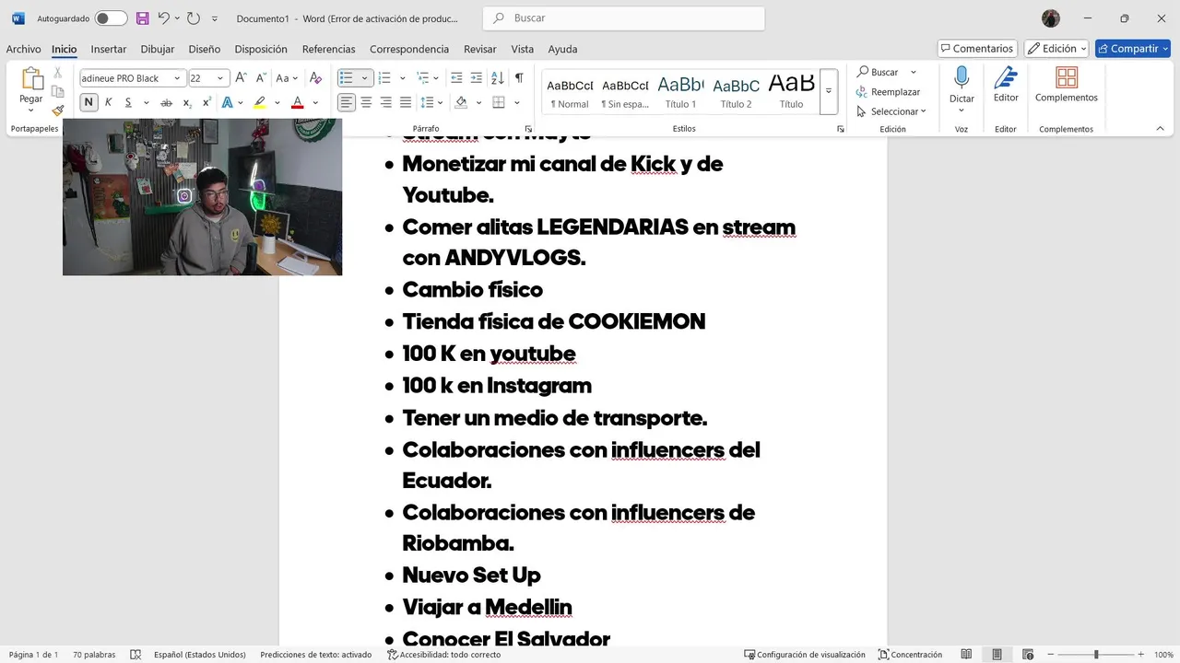Click the Copy icon in Portapapeles
Image resolution: width=1180 pixels, height=663 pixels.
[x=57, y=91]
